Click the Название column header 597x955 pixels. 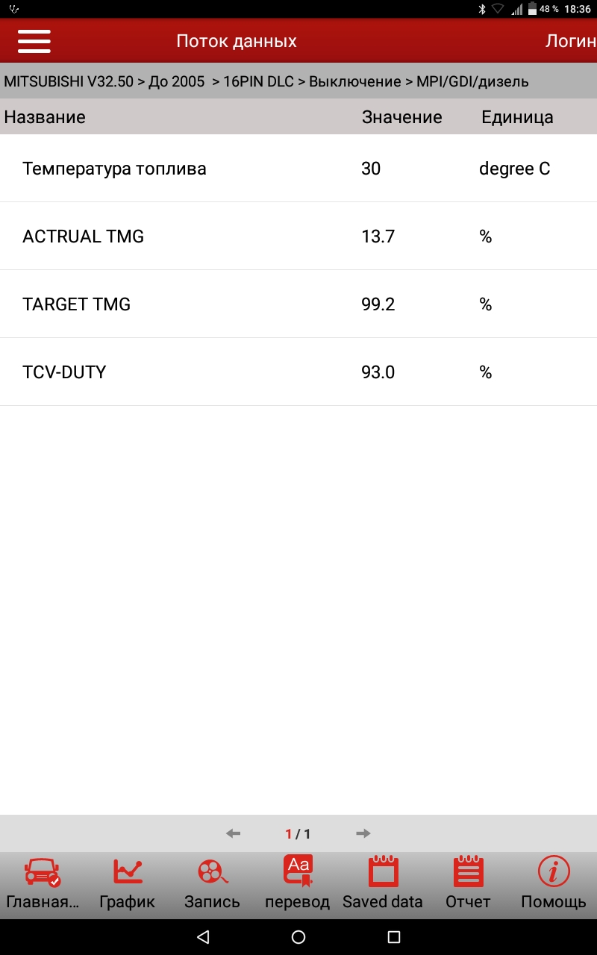(x=45, y=117)
